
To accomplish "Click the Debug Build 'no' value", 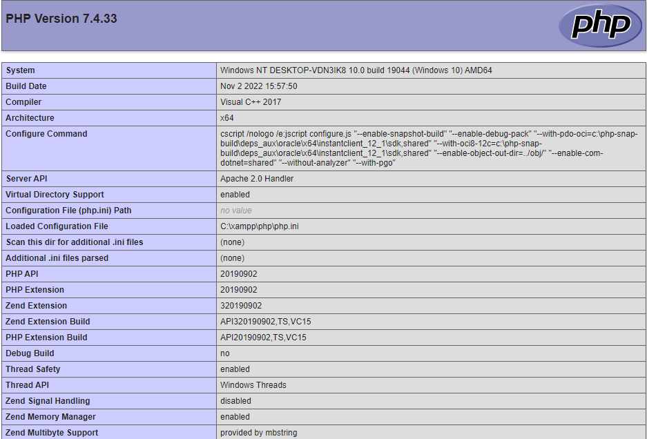I will 225,353.
